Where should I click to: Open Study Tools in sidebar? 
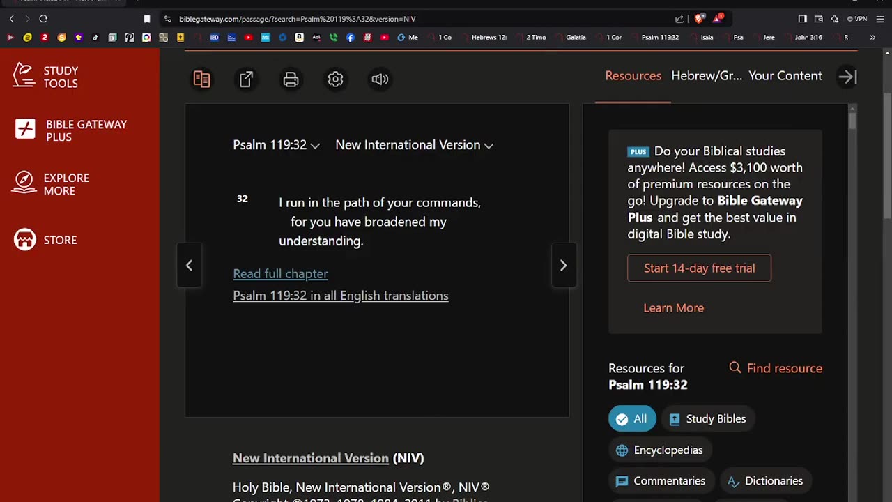point(46,77)
